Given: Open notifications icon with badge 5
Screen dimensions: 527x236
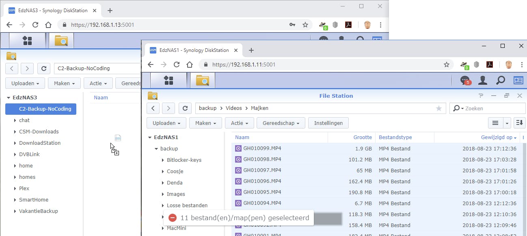Looking at the screenshot, I should tap(465, 80).
